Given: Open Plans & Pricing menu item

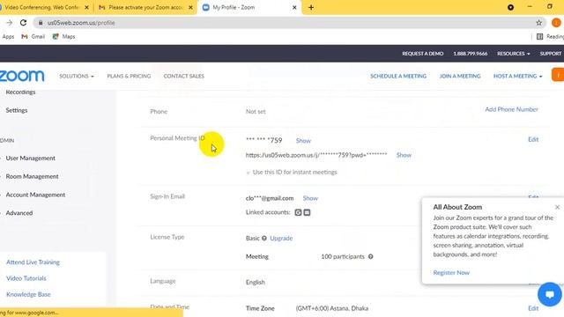Looking at the screenshot, I should pos(129,76).
